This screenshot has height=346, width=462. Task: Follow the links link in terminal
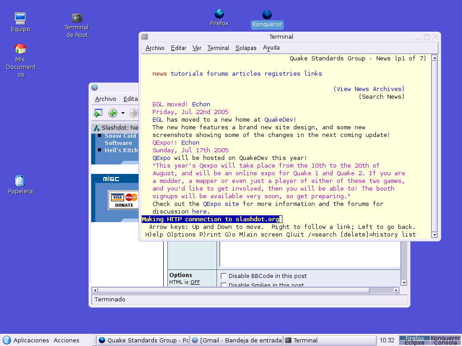[313, 73]
